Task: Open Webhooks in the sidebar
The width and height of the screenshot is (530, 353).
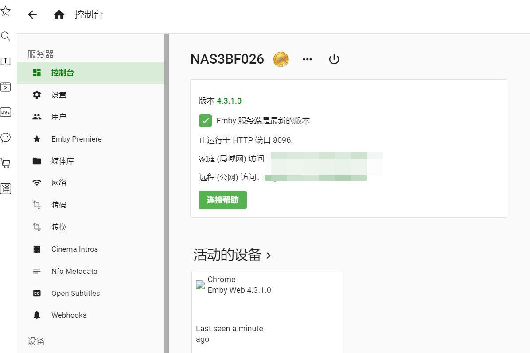Action: point(69,315)
